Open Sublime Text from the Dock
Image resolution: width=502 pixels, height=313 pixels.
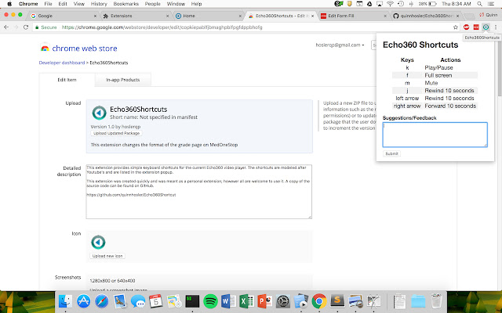[x=337, y=301]
